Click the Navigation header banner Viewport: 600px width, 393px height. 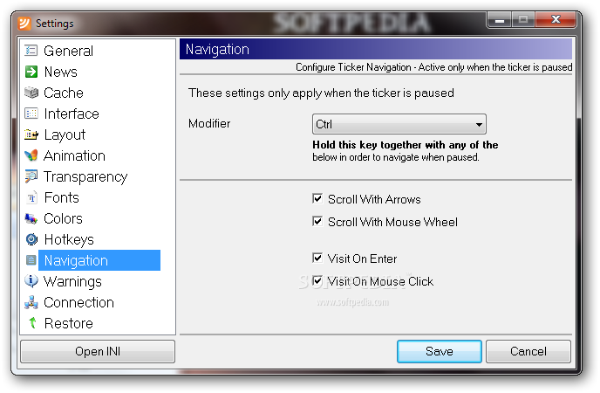tap(376, 49)
